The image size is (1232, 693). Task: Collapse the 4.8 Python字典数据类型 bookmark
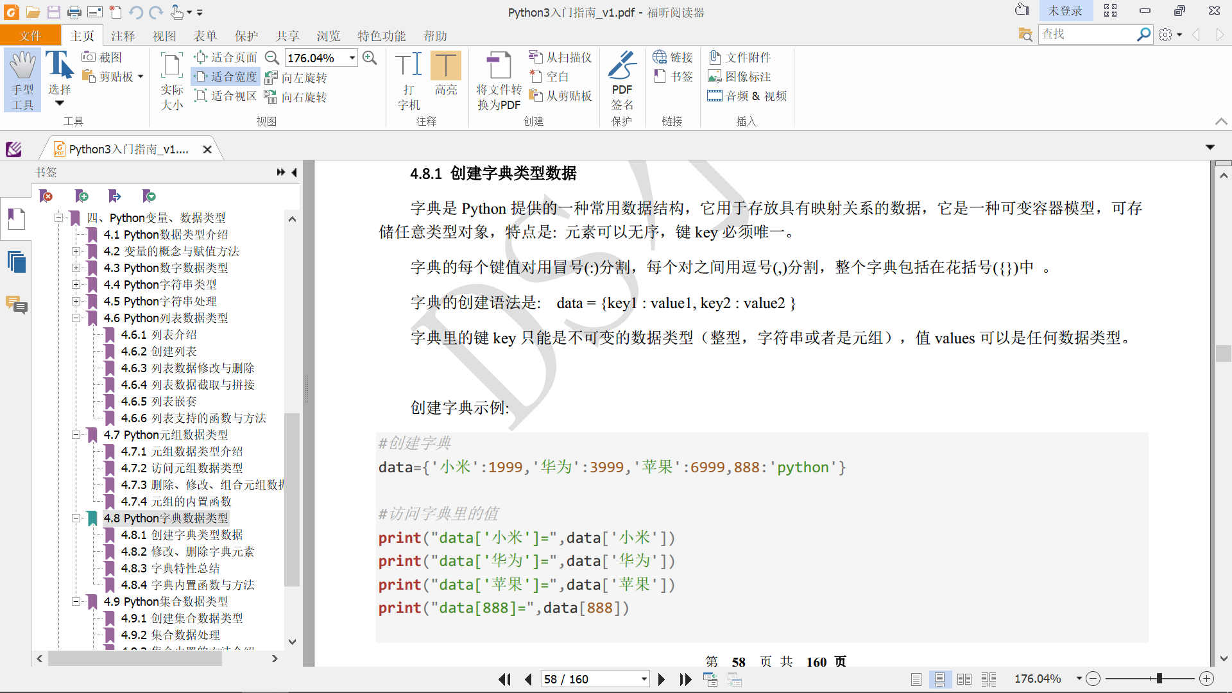pos(76,518)
